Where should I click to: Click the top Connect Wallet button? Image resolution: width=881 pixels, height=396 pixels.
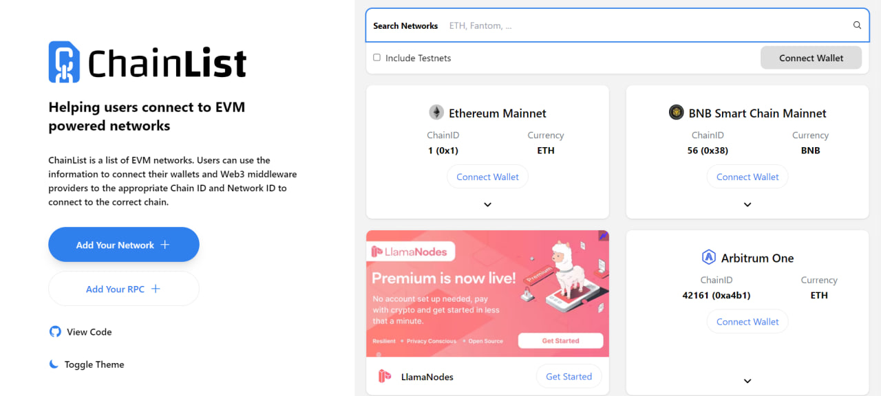[811, 58]
